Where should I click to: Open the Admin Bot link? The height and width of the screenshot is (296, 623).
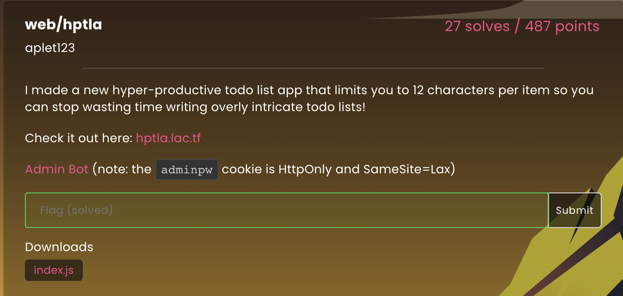pos(57,169)
